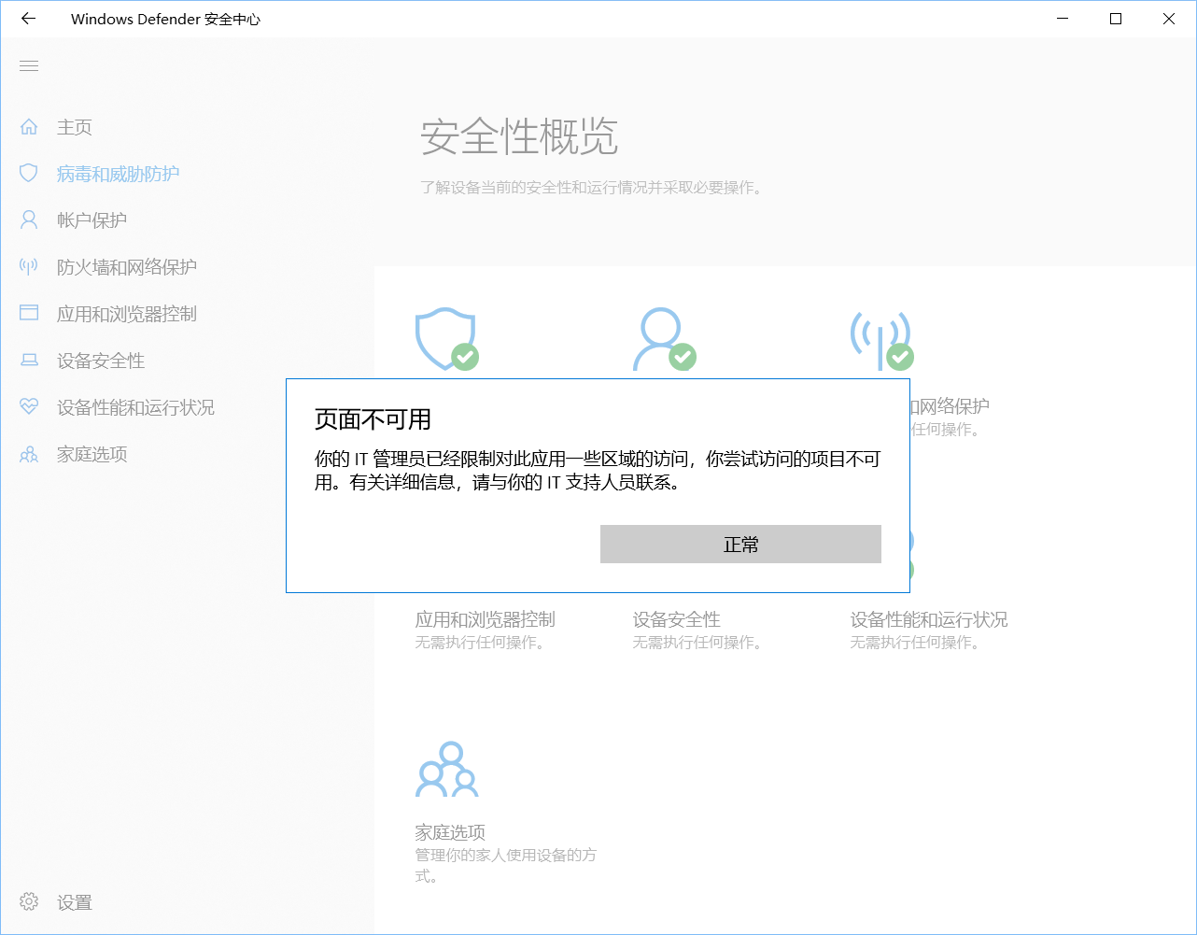
Task: Click the 设备安全性 tile title
Action: point(676,619)
